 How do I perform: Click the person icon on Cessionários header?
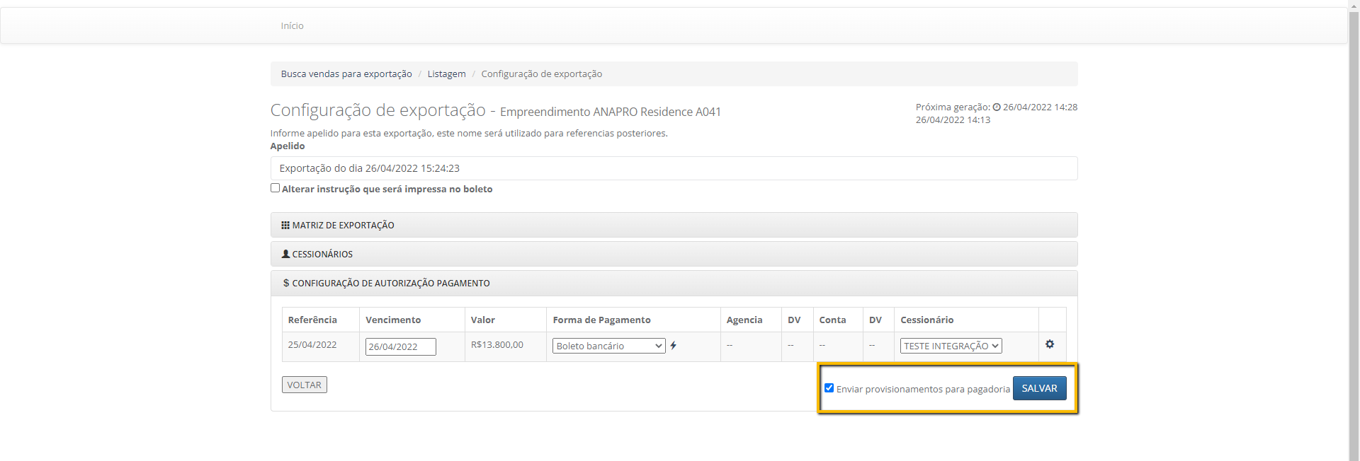click(x=285, y=254)
